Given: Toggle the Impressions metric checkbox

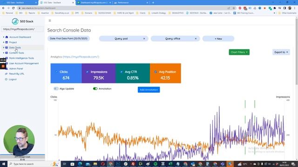Looking at the screenshot, I should [x=88, y=72].
